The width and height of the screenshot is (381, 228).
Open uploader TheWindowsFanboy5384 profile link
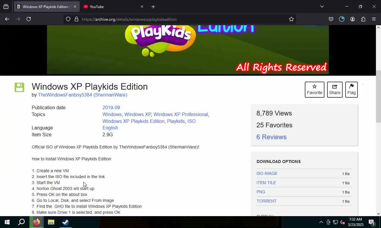click(82, 95)
